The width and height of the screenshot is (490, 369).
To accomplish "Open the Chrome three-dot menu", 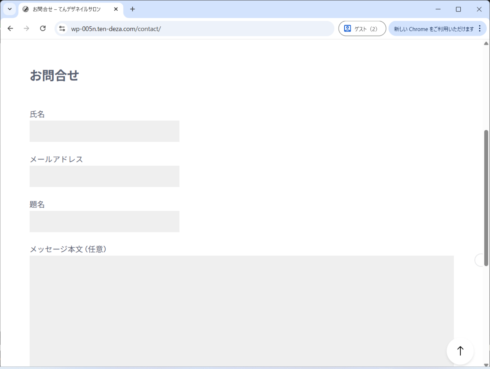I will (x=480, y=29).
